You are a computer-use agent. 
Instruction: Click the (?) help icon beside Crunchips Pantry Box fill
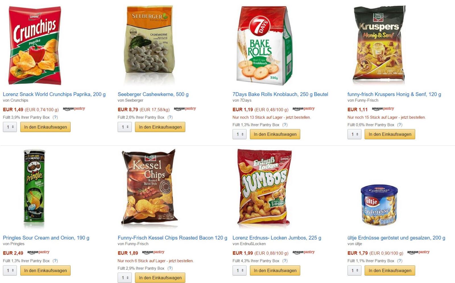[x=55, y=117]
